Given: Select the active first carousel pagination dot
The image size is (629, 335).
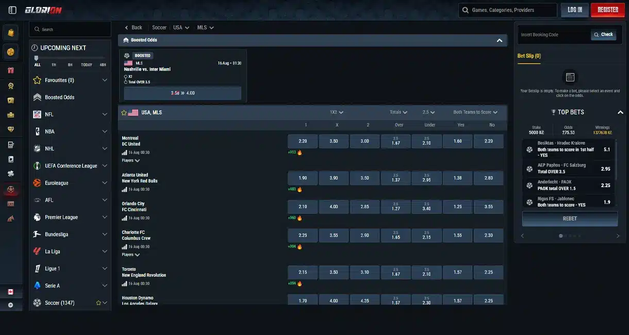Looking at the screenshot, I should 561,236.
